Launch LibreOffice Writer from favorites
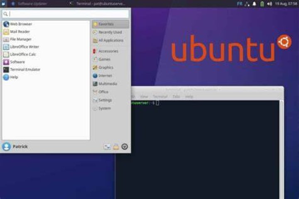Viewport: 299px width, 199px height. (x=46, y=47)
